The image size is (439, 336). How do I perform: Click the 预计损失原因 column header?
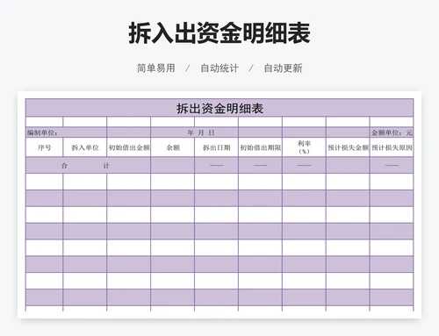pos(392,147)
